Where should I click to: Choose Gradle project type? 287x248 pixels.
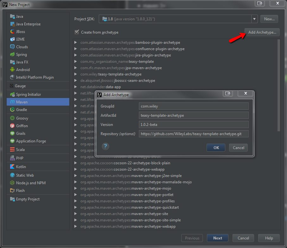38,110
